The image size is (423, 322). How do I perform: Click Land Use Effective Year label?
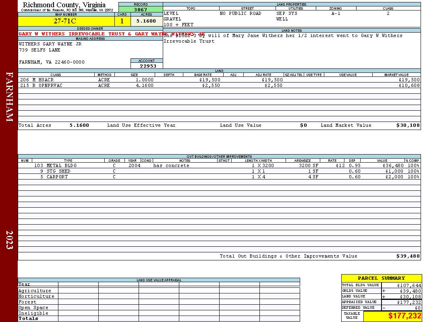coord(141,125)
